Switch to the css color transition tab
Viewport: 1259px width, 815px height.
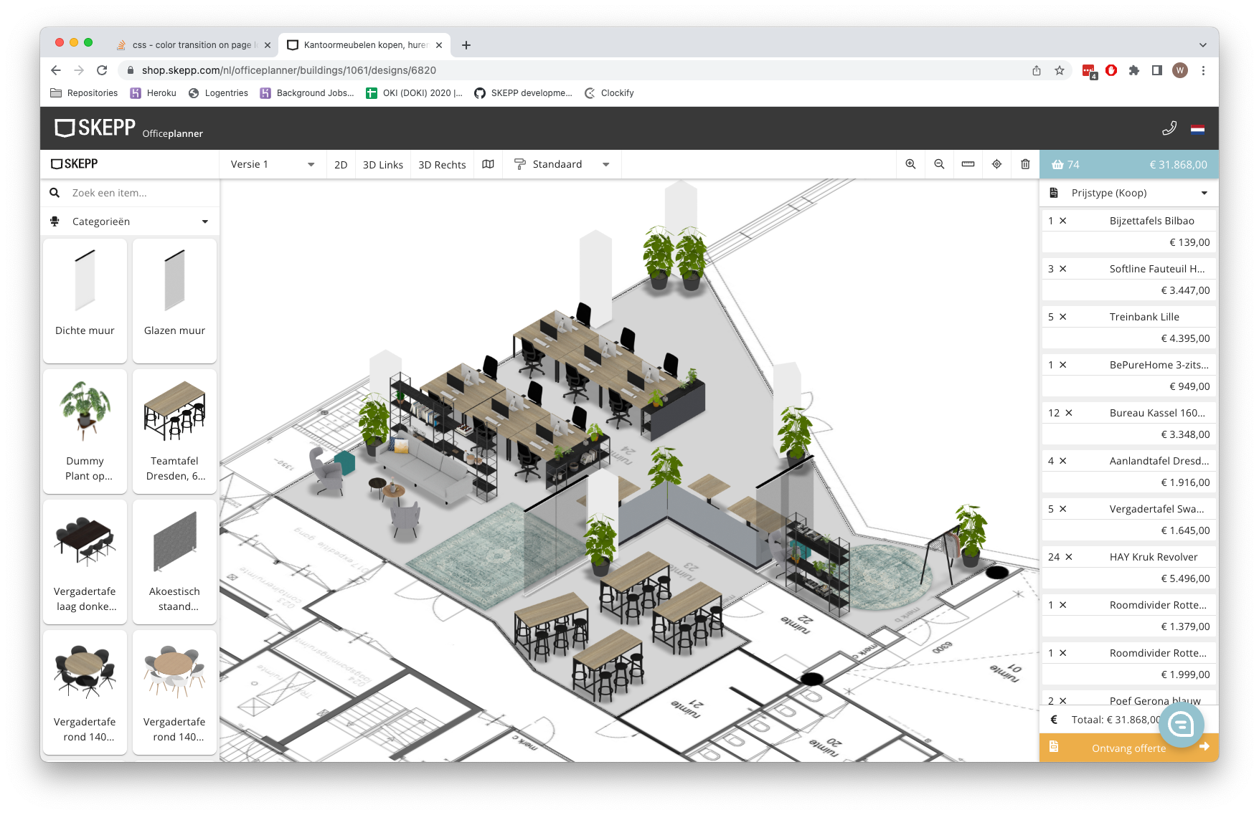point(191,44)
